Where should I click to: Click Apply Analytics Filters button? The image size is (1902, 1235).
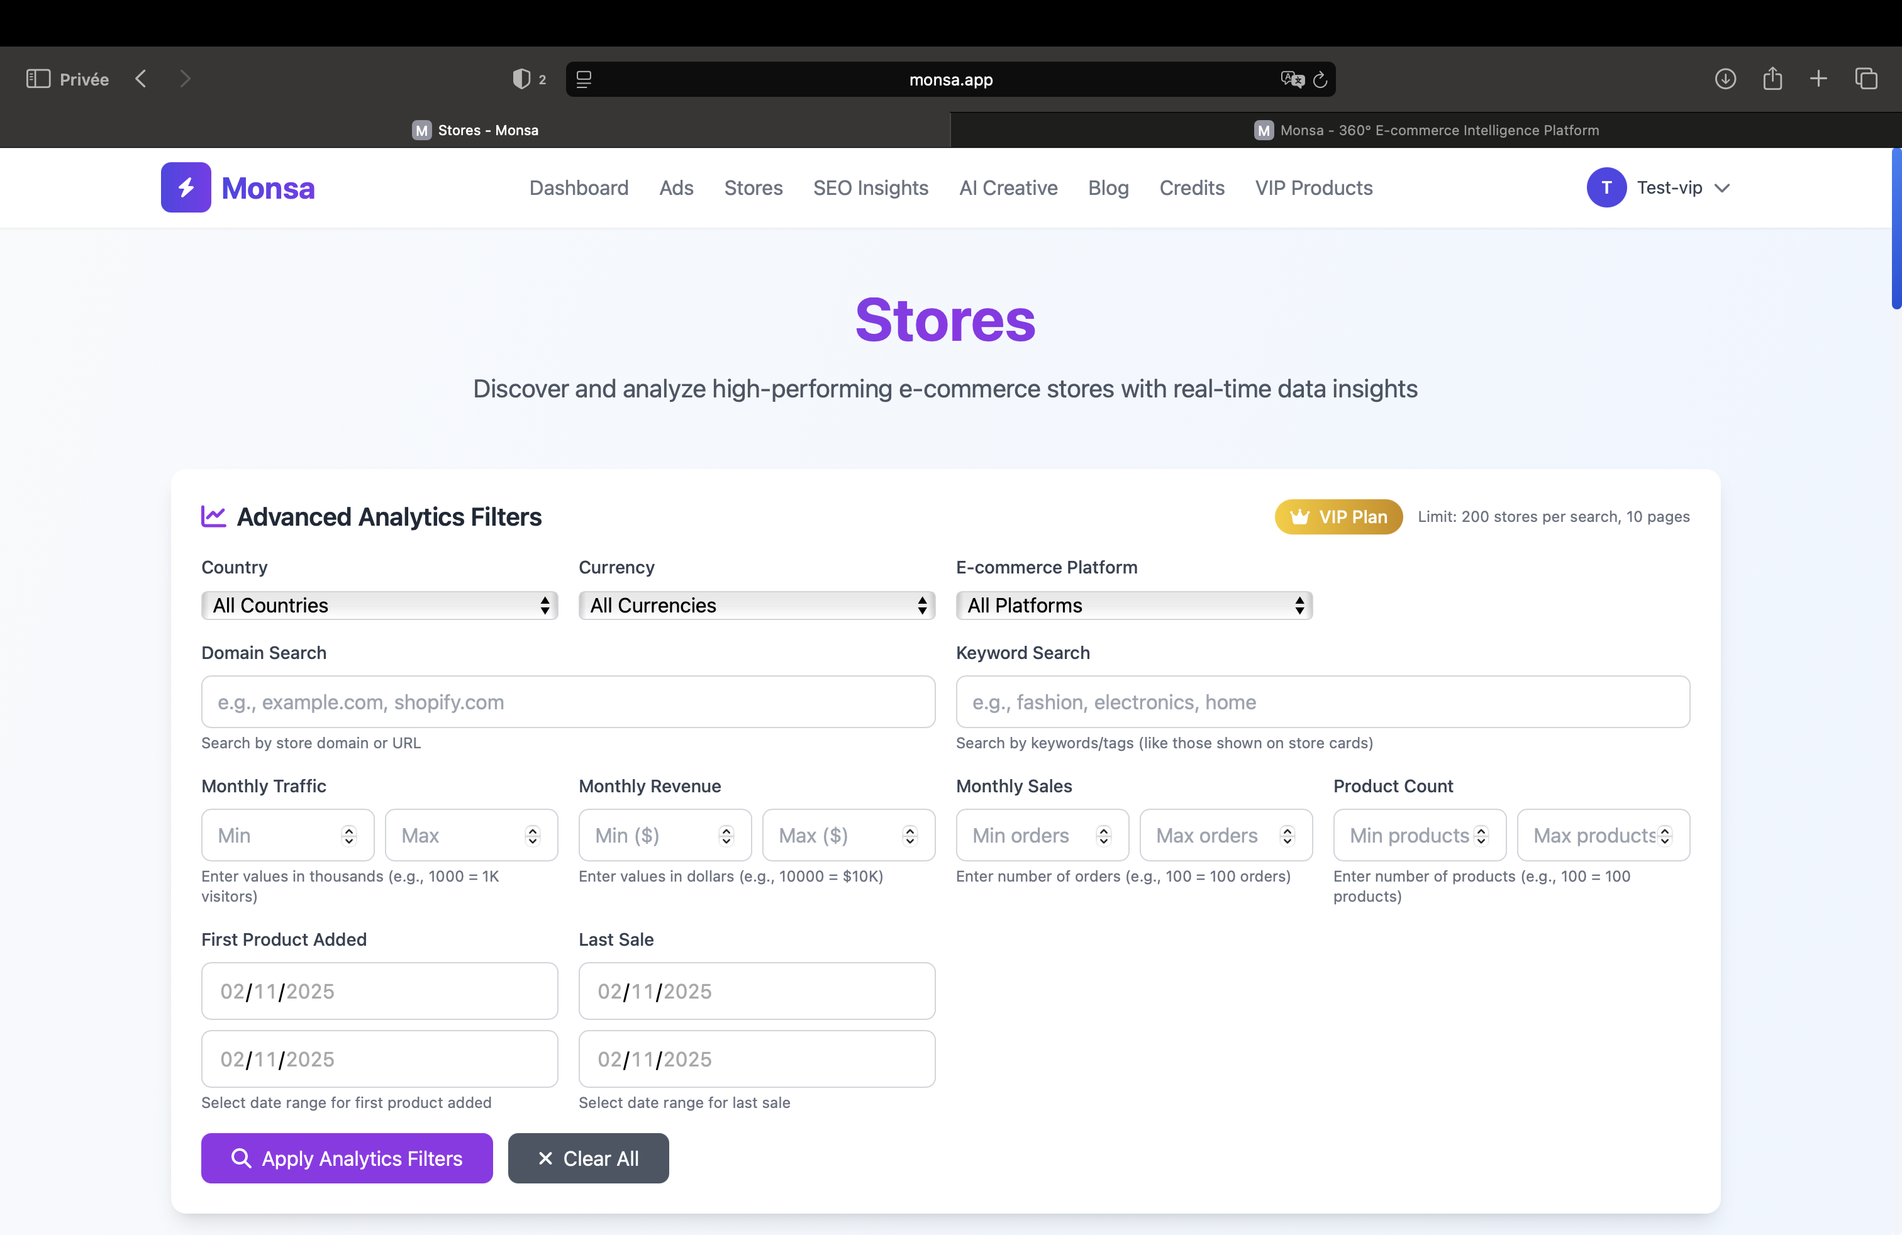pyautogui.click(x=347, y=1158)
